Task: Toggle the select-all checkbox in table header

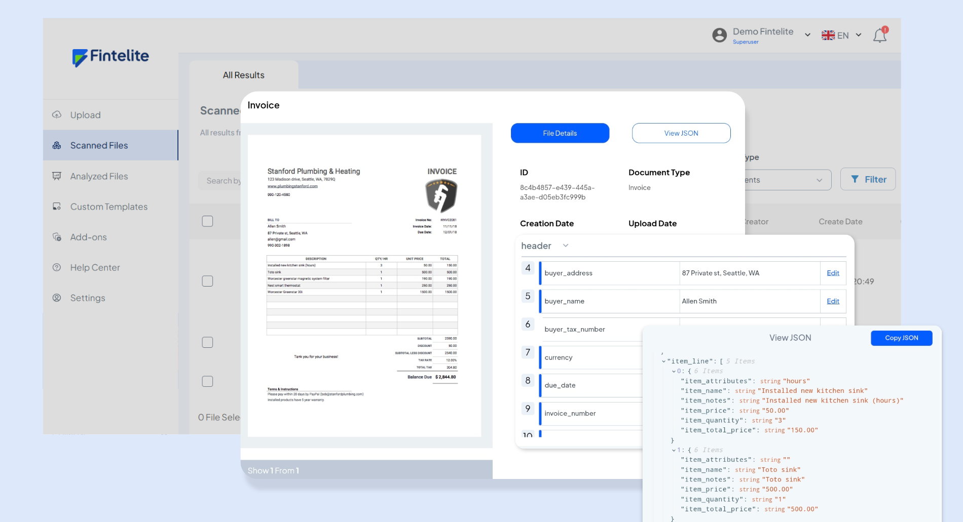Action: [x=207, y=221]
